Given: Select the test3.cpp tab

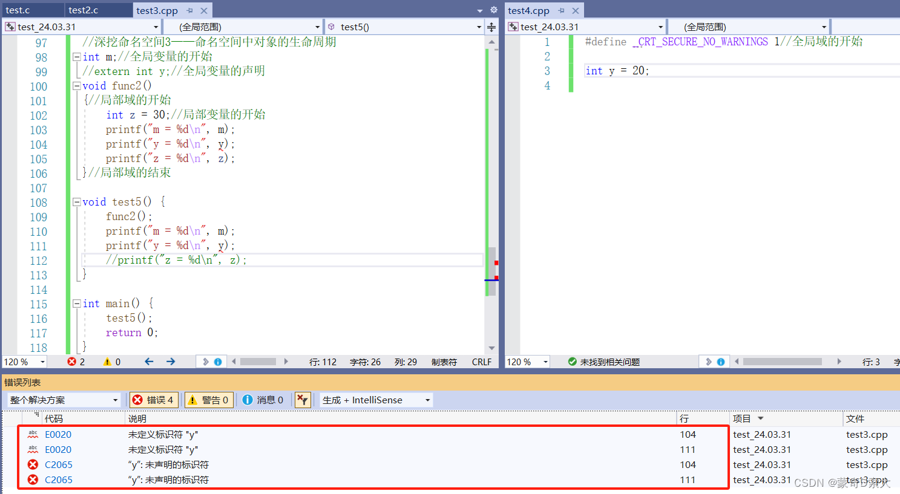Looking at the screenshot, I should click(157, 10).
